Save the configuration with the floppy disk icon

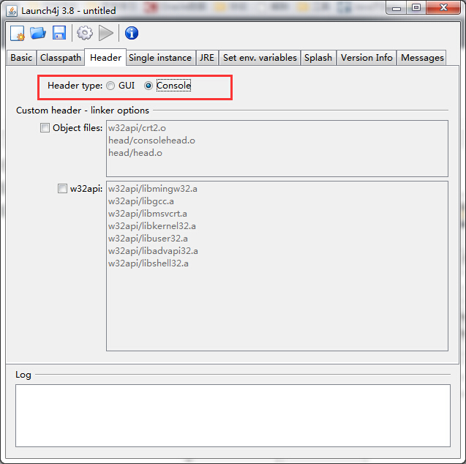pyautogui.click(x=59, y=33)
